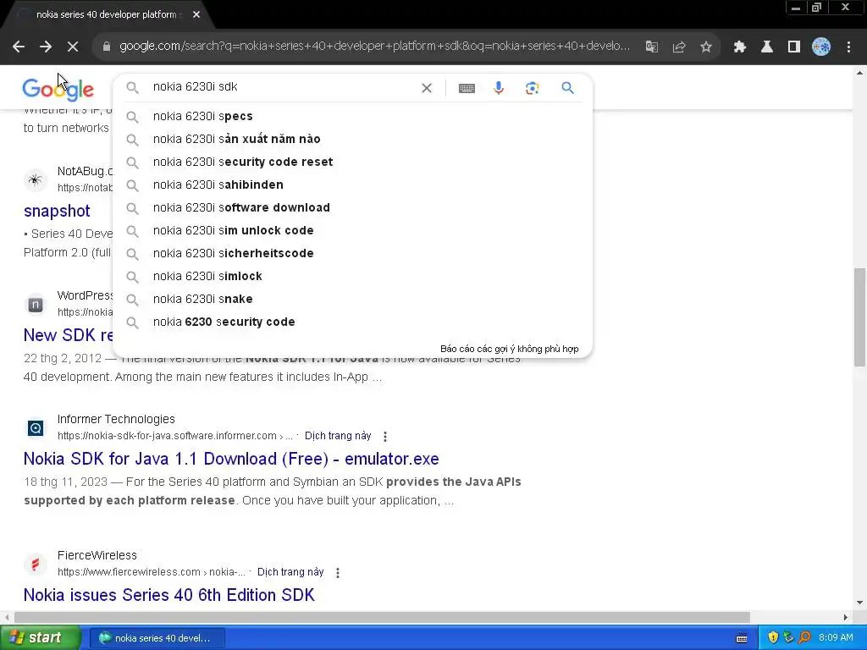Screen dimensions: 867x650
Task: Choose suggestion nokia 6230i sản xuất năm nào
Action: pos(353,140)
